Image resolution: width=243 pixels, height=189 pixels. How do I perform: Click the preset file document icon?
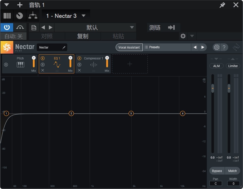tap(34, 27)
